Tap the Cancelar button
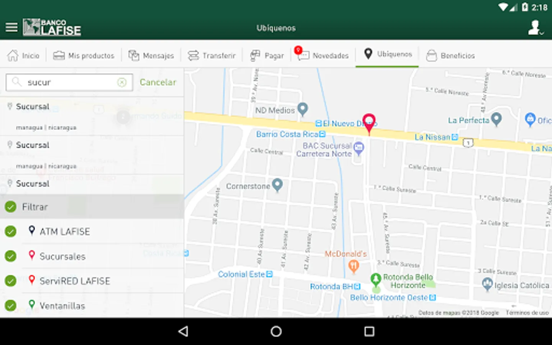The width and height of the screenshot is (552, 345). point(158,82)
